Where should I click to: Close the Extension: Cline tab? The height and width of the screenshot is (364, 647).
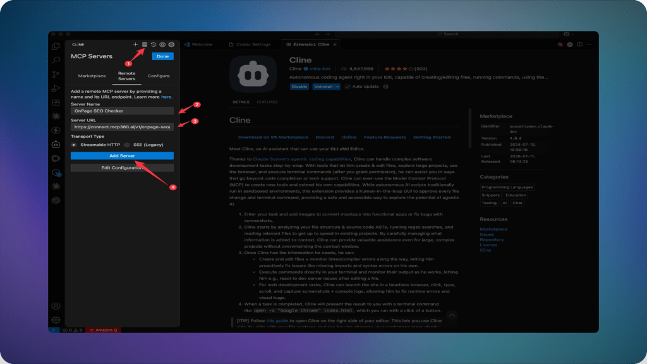point(335,44)
